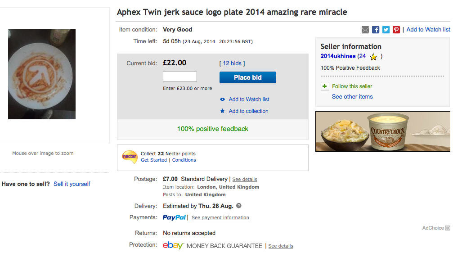The height and width of the screenshot is (253, 453).
Task: Click the AdChoice icon
Action: tap(448, 228)
